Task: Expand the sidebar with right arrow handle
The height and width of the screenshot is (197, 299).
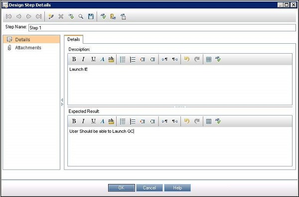Action: point(62,104)
